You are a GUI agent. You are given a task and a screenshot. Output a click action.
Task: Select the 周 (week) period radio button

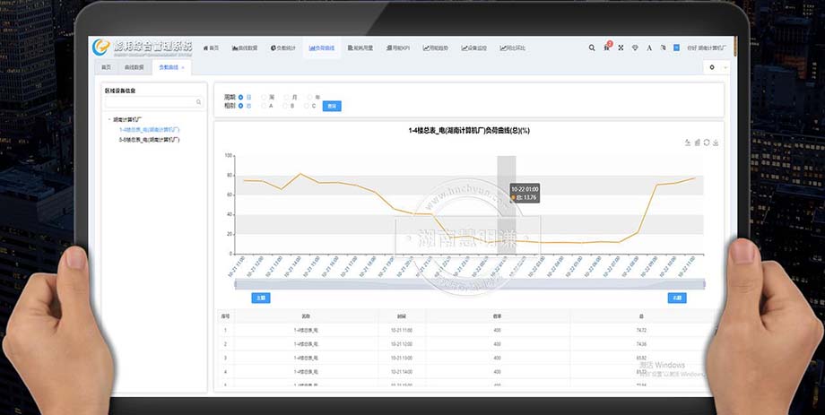coord(264,97)
